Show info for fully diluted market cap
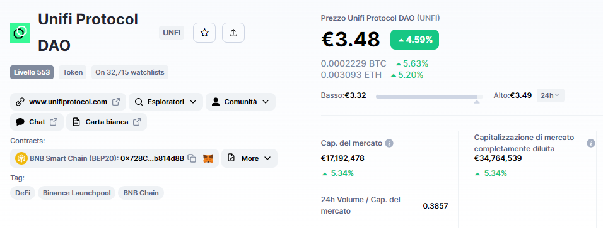Image resolution: width=603 pixels, height=228 pixels. coord(590,143)
